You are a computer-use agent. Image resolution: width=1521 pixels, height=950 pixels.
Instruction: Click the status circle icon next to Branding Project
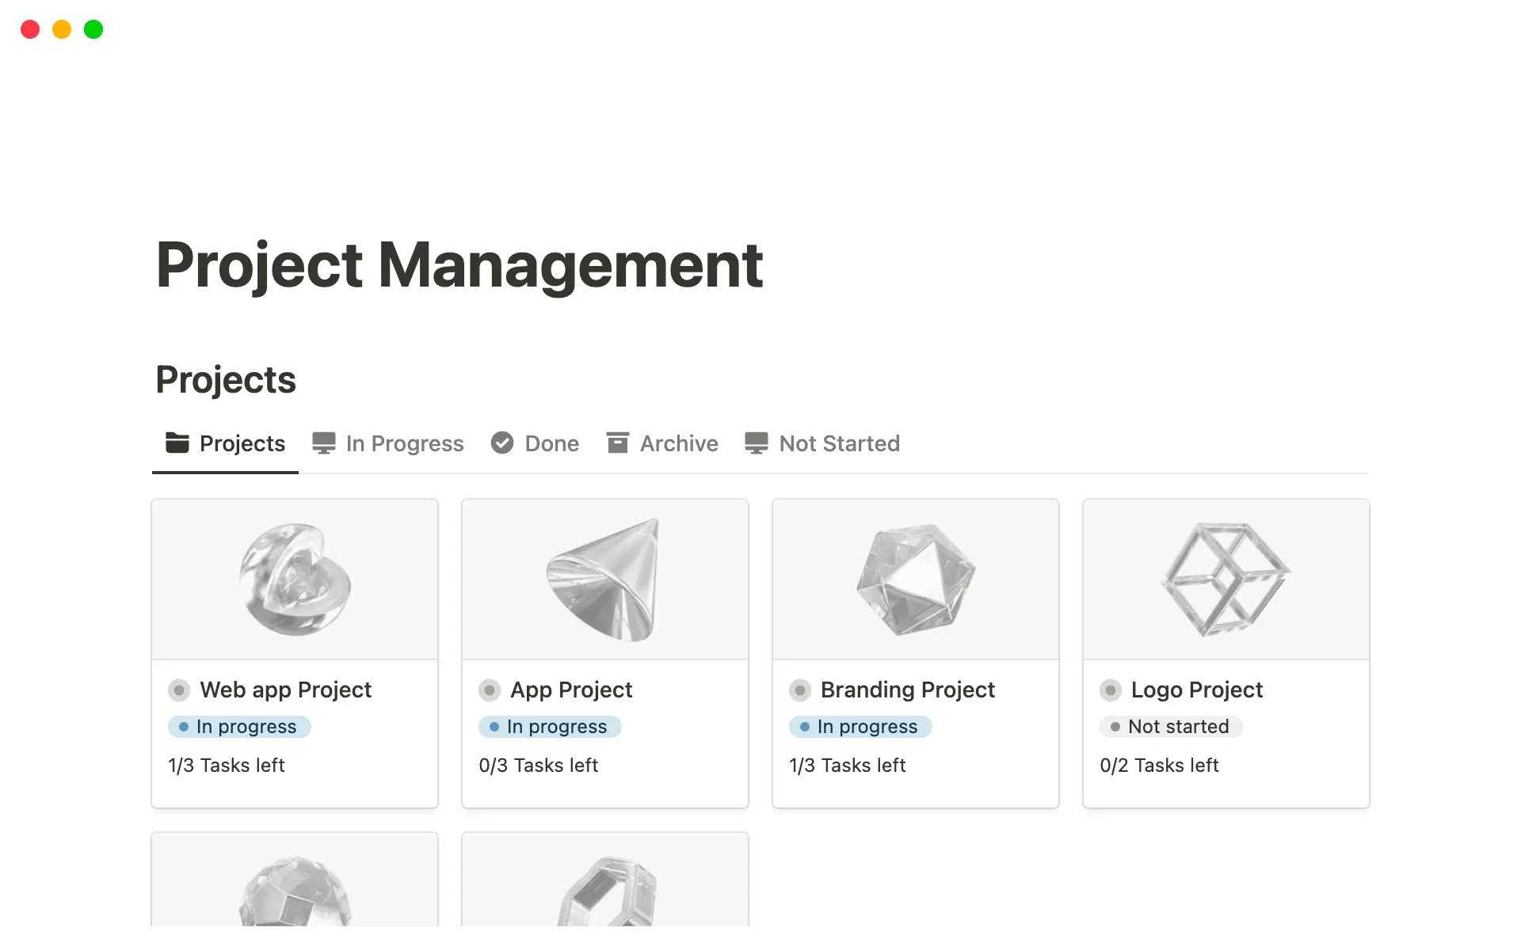800,690
